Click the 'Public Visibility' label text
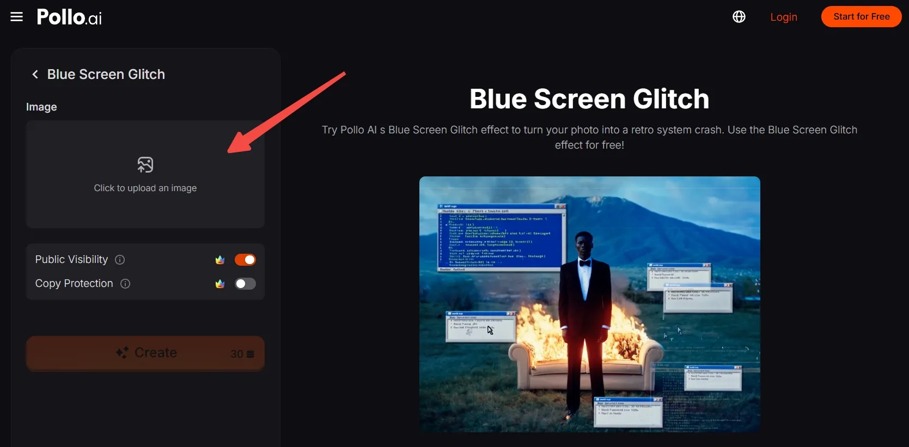Viewport: 909px width, 447px height. tap(71, 260)
